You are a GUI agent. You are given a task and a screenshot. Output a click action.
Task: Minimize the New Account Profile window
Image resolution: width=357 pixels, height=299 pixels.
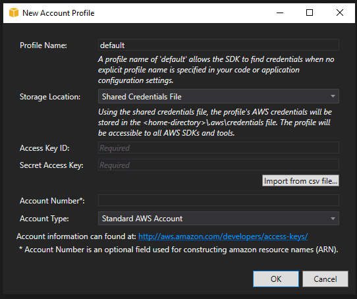(x=280, y=13)
